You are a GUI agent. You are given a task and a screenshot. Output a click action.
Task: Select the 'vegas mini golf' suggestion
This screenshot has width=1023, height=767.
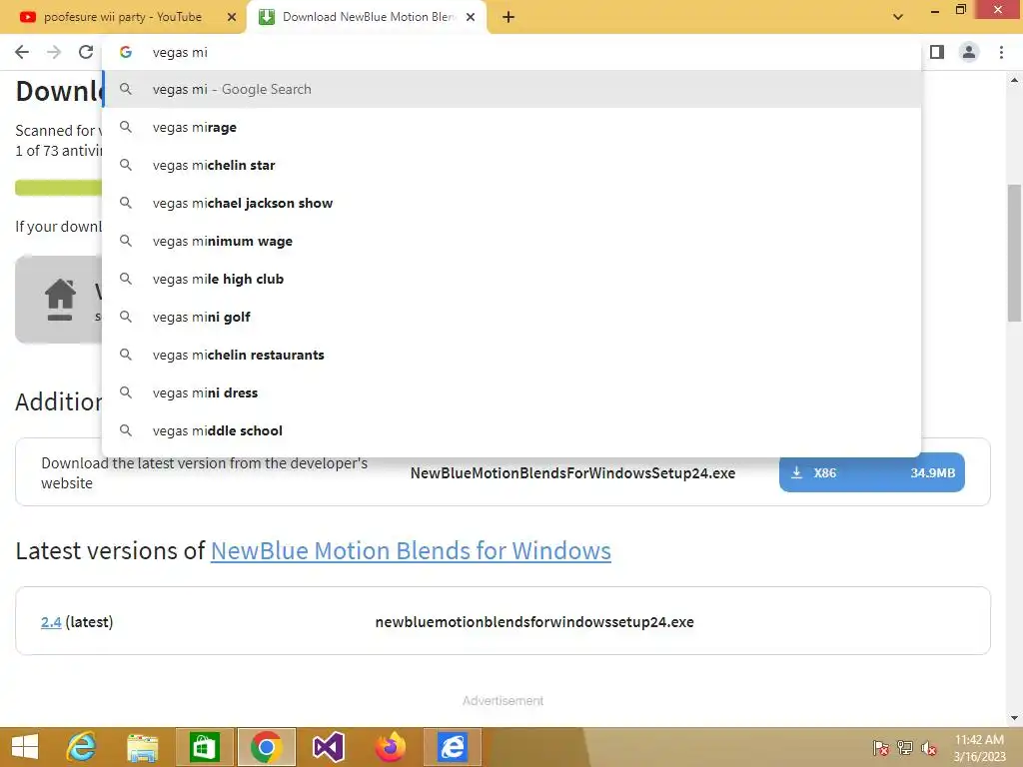(x=512, y=317)
